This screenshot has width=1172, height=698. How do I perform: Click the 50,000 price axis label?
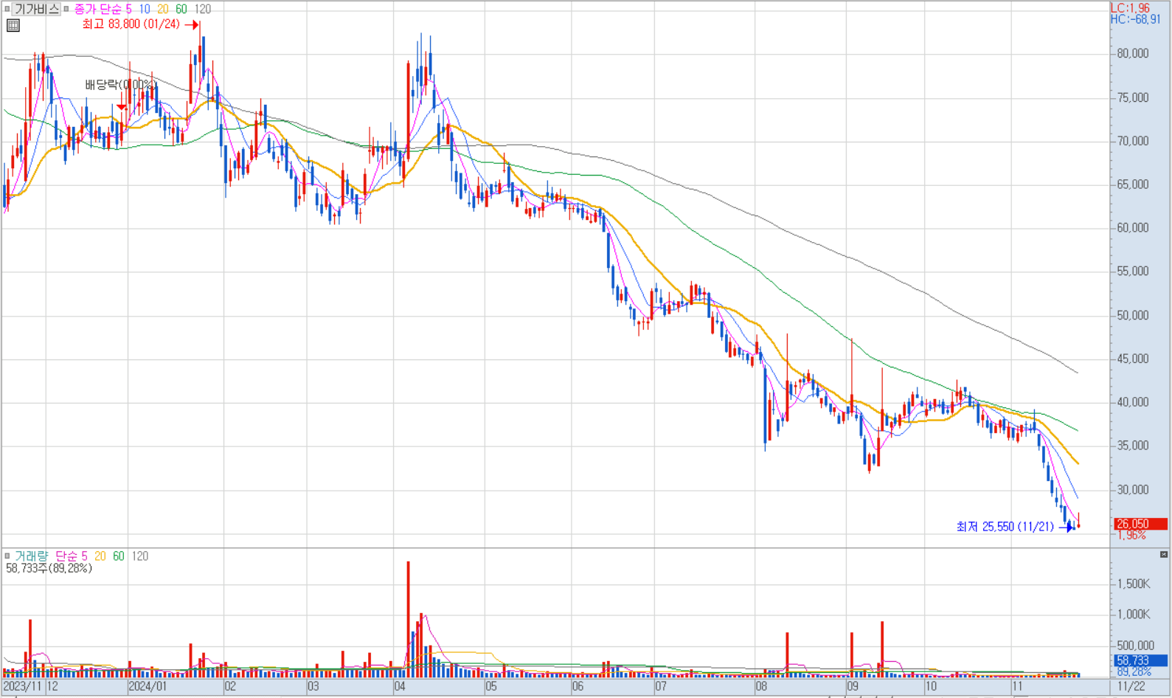coord(1133,316)
